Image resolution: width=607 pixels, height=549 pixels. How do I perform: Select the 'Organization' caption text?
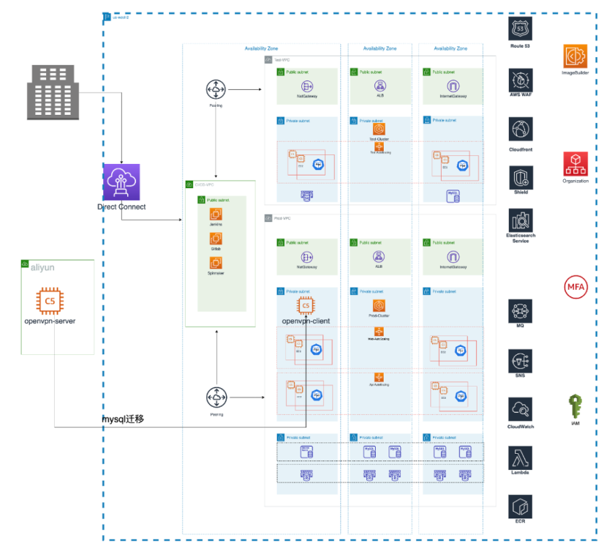(x=576, y=181)
